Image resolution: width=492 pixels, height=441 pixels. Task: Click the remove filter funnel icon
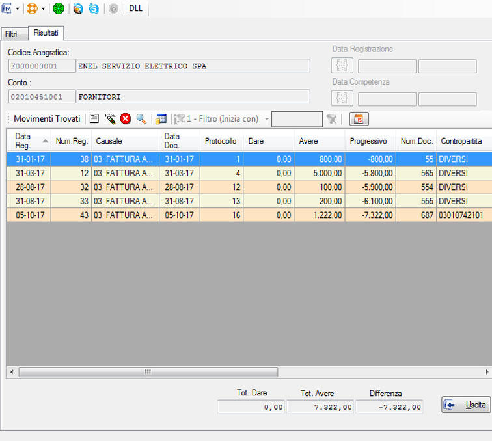[x=331, y=119]
